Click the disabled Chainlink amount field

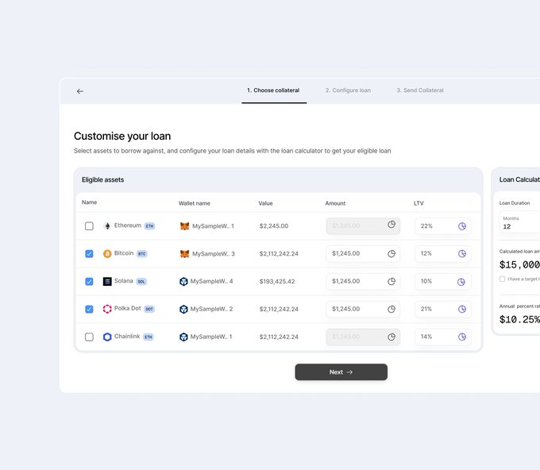coord(363,337)
